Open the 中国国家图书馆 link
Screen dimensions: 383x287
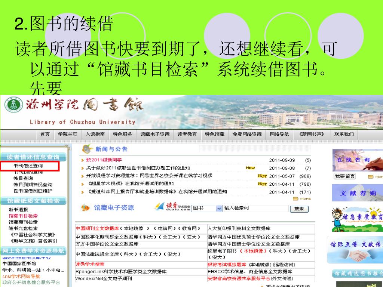[19, 264]
